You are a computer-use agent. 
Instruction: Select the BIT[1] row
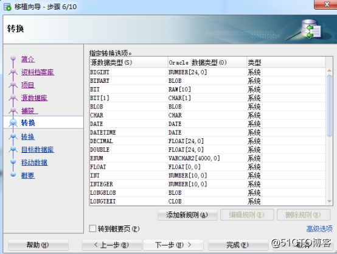(207, 98)
